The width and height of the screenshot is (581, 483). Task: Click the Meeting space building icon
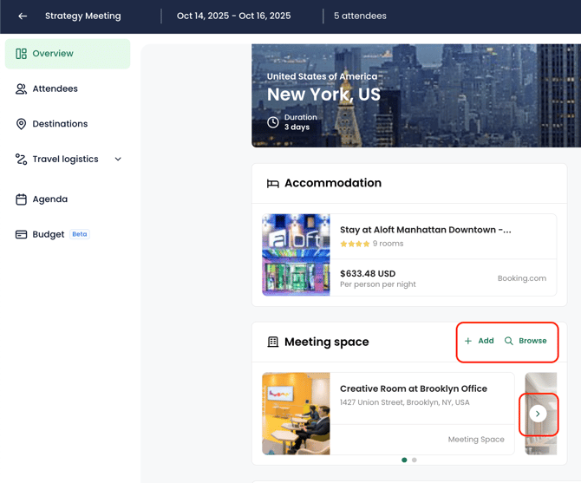click(x=273, y=343)
